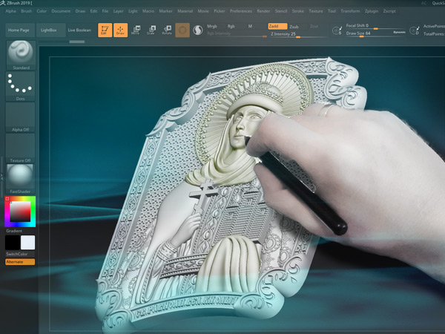Click the dimmed Rgb Intensity slider
The image size is (445, 334).
point(237,34)
